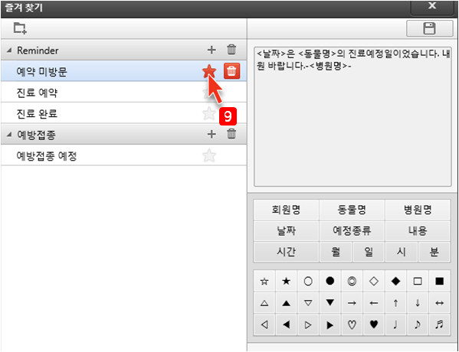Insert the 병원명 placeholder

(418, 210)
